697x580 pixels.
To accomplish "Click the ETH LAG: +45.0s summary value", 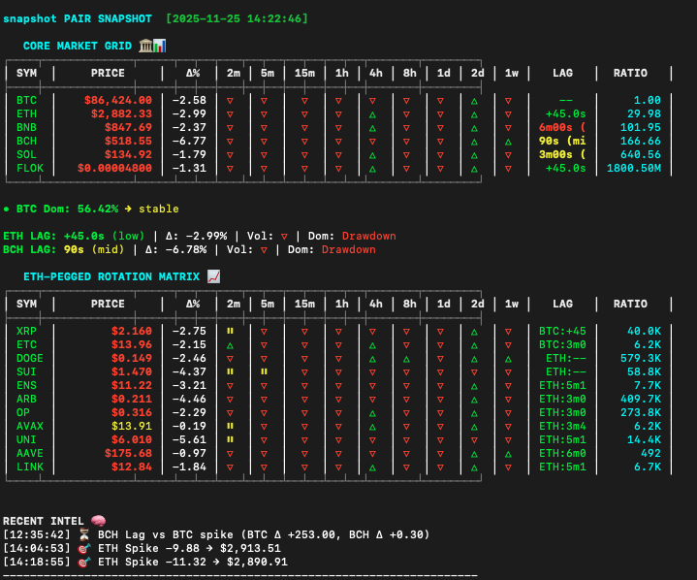I will [53, 236].
